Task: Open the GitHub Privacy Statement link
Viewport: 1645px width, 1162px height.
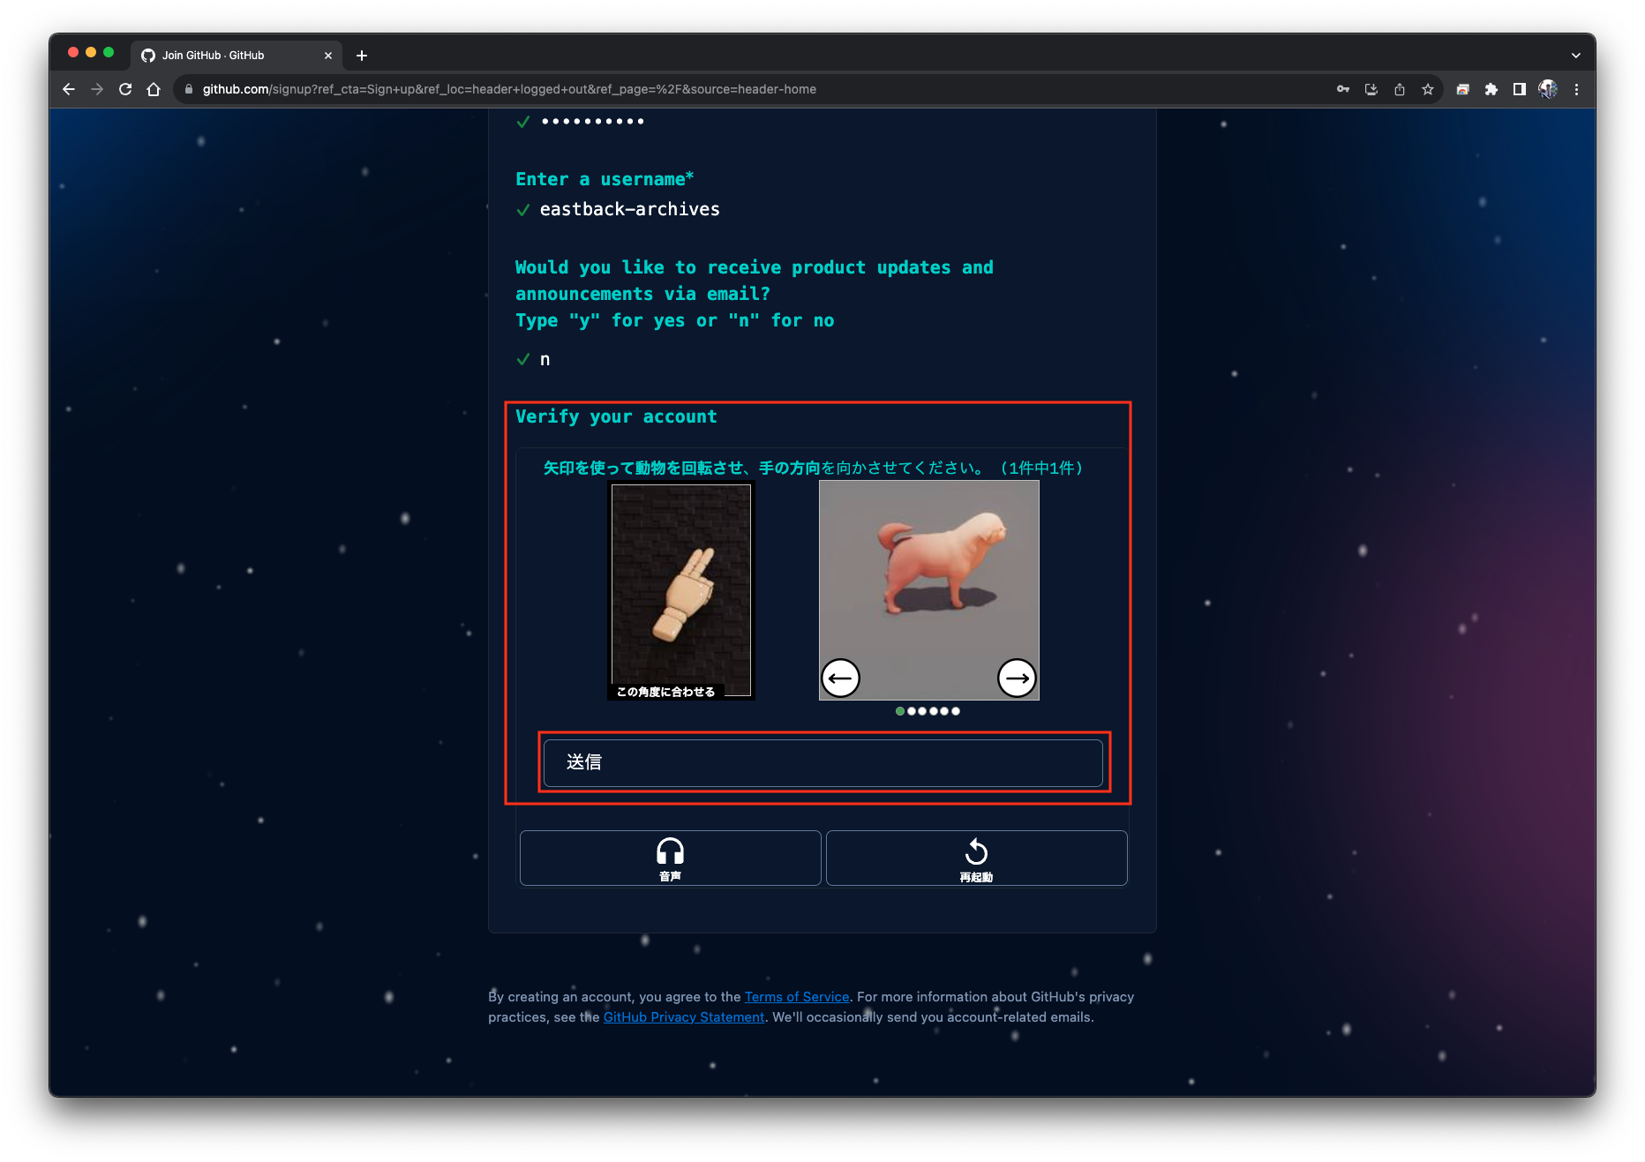Action: point(684,1016)
